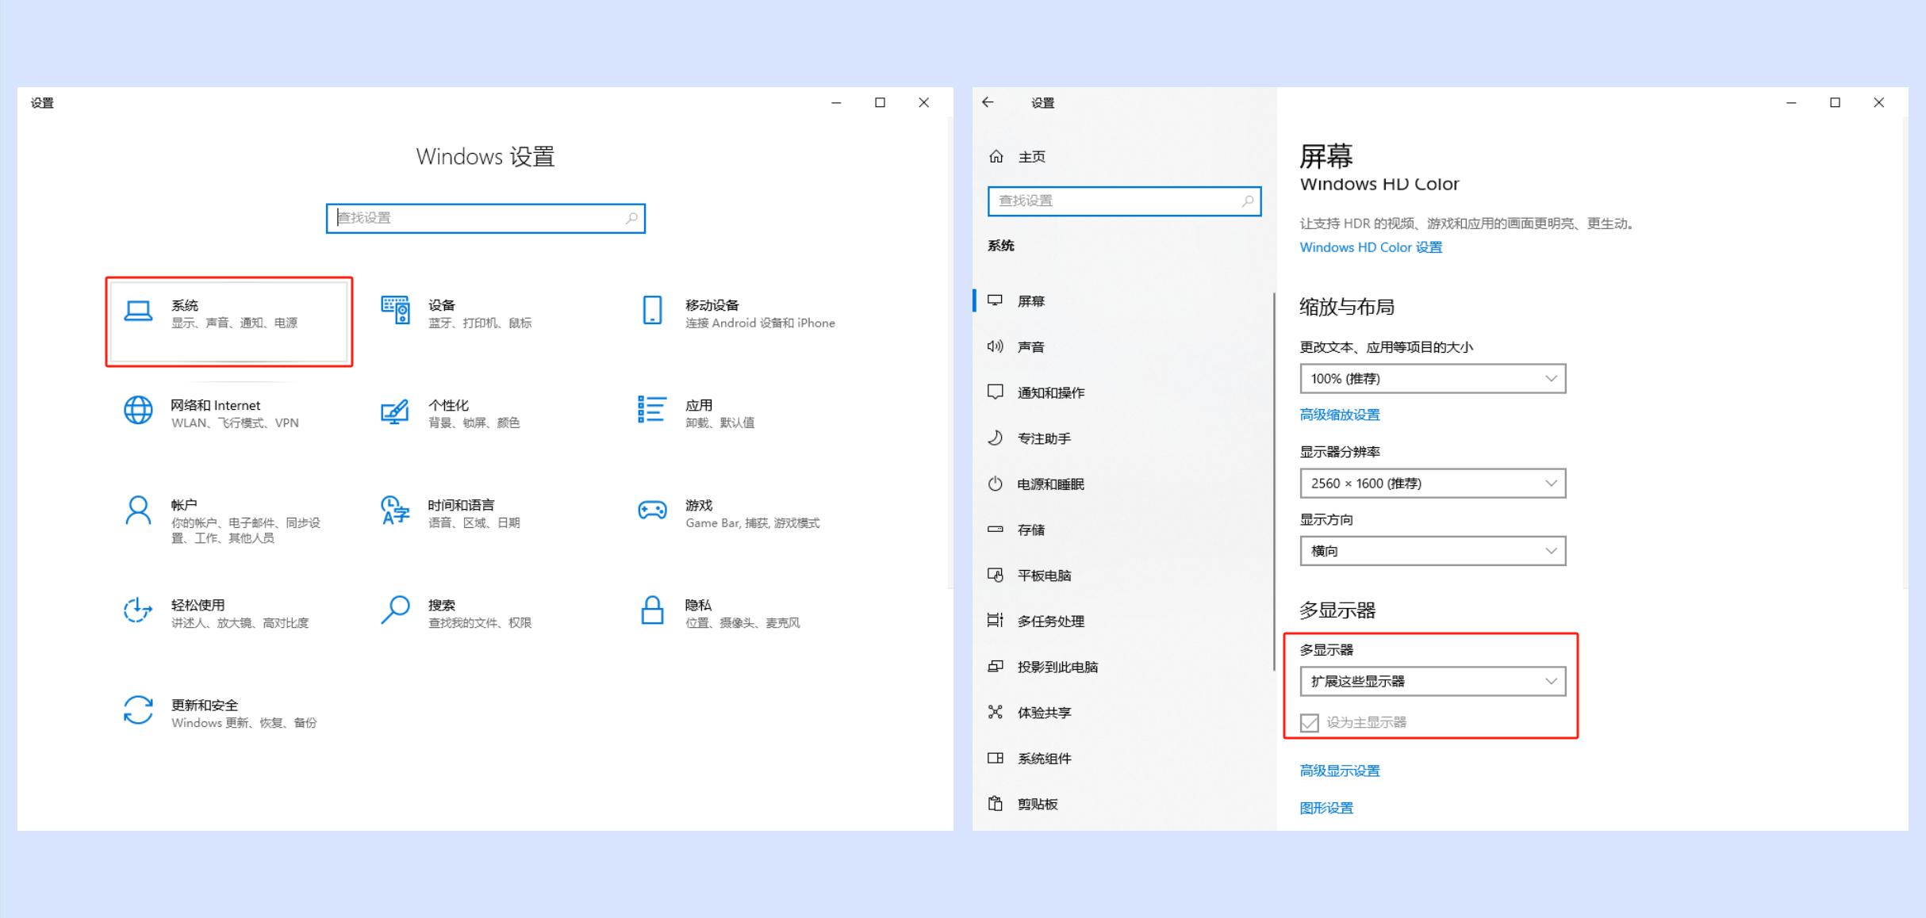Open the 更新和安全 refresh icon
Viewport: 1926px width, 918px height.
pos(138,710)
